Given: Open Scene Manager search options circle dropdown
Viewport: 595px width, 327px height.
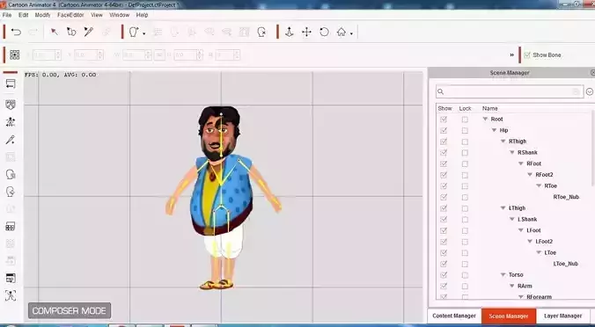Looking at the screenshot, I should [590, 91].
